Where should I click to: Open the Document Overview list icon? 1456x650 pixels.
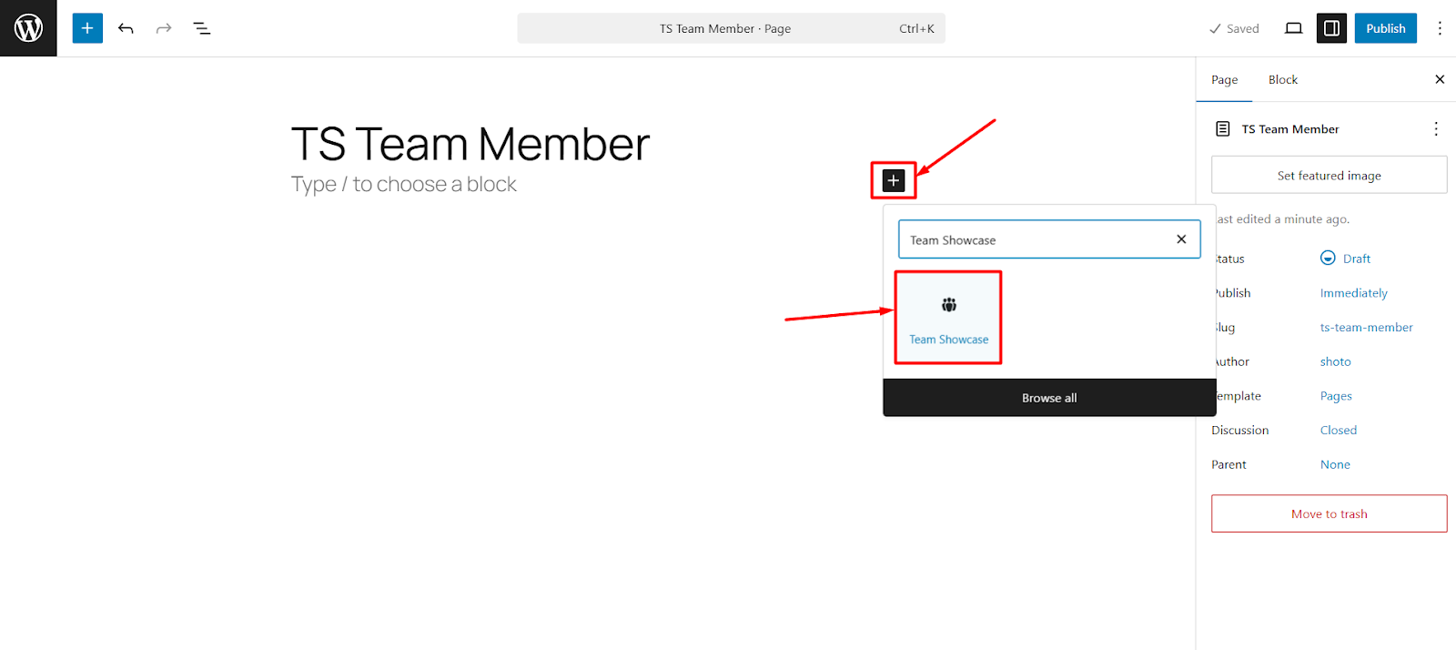tap(202, 28)
